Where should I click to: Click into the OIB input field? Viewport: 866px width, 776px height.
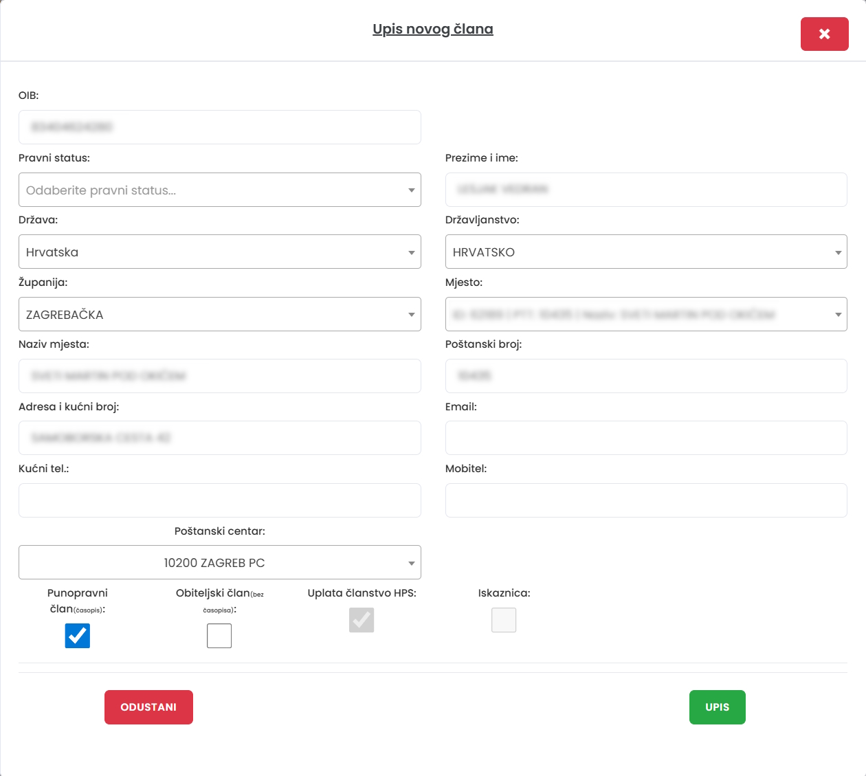pyautogui.click(x=219, y=127)
